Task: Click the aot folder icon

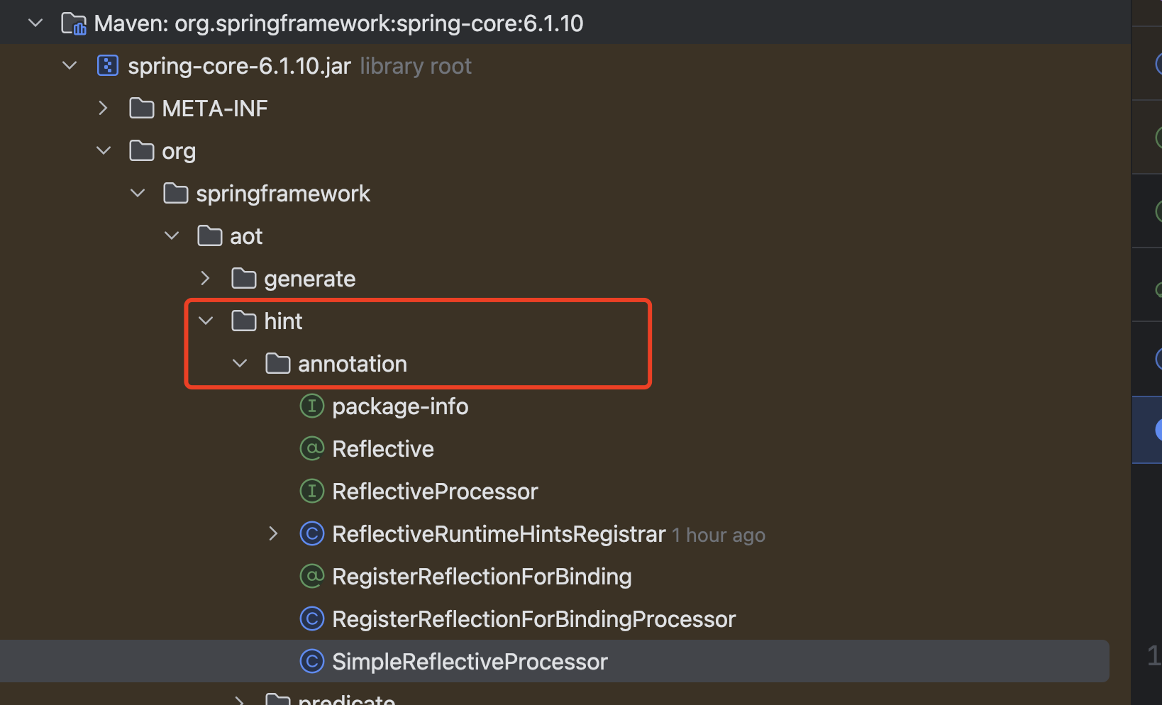Action: pos(210,236)
